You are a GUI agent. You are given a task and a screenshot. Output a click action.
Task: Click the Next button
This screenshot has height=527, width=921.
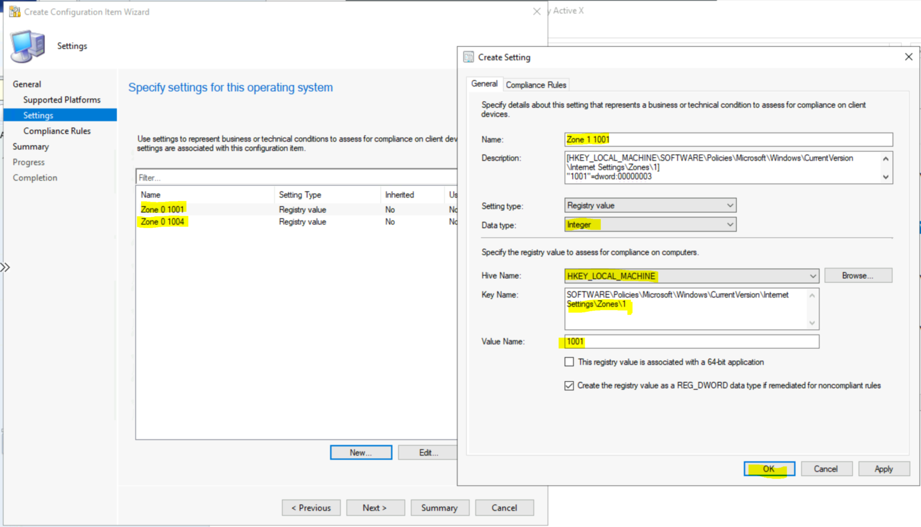tap(375, 507)
